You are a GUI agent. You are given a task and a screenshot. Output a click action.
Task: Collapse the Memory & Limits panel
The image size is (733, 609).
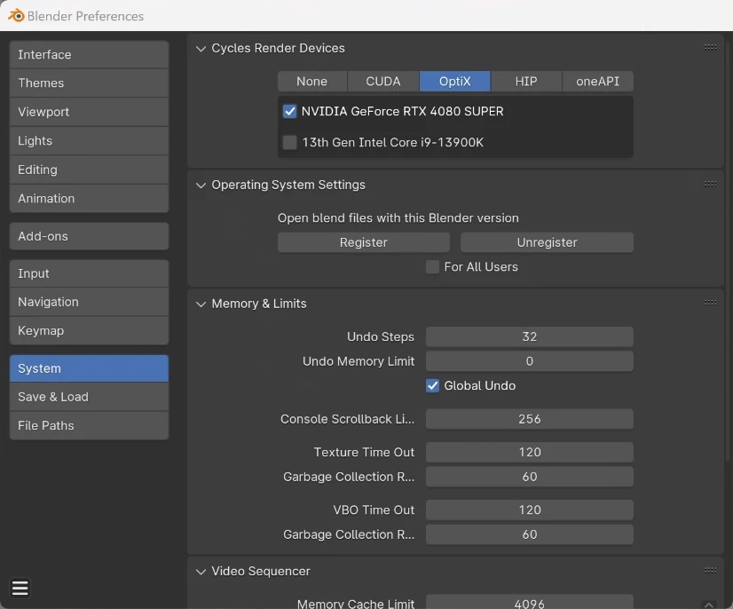(201, 304)
